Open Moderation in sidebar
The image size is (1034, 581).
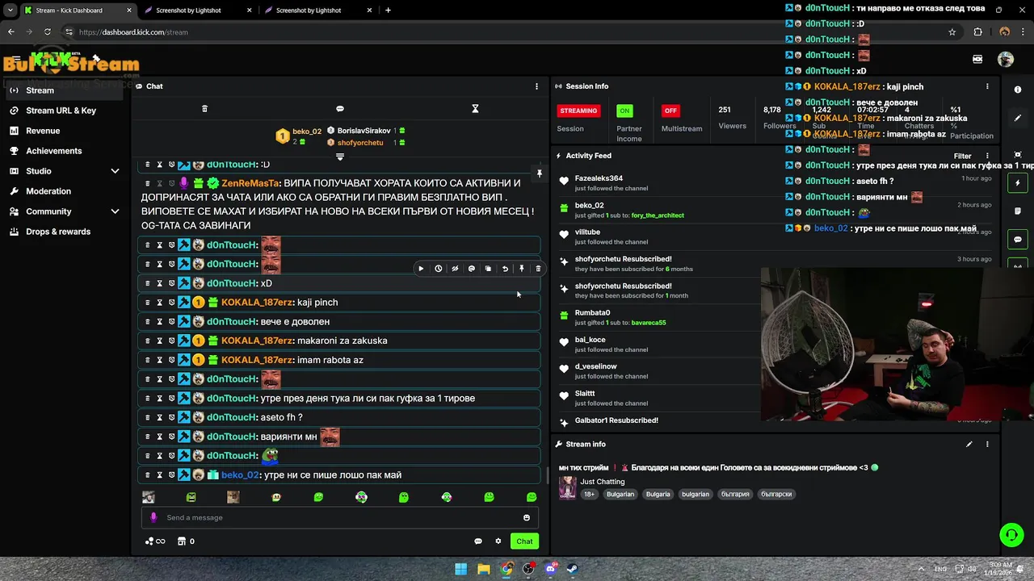[x=66, y=191]
